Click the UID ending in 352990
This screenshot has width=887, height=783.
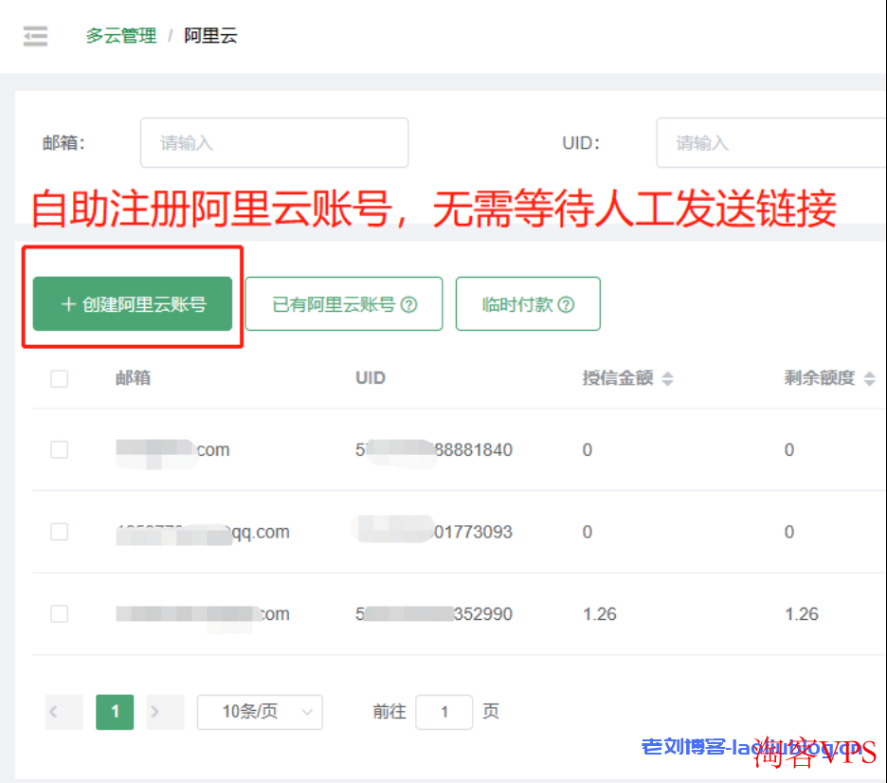pyautogui.click(x=434, y=614)
